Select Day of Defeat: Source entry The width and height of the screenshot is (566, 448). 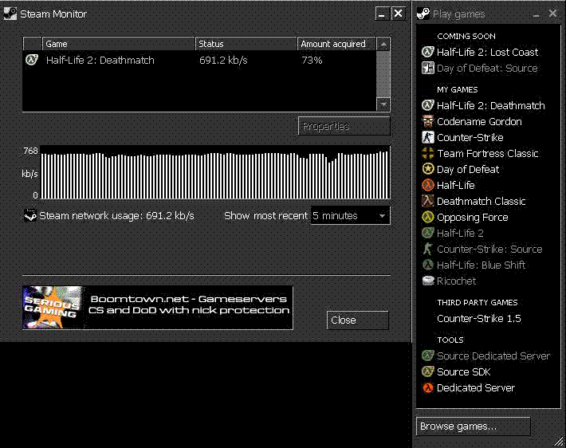[x=487, y=69]
